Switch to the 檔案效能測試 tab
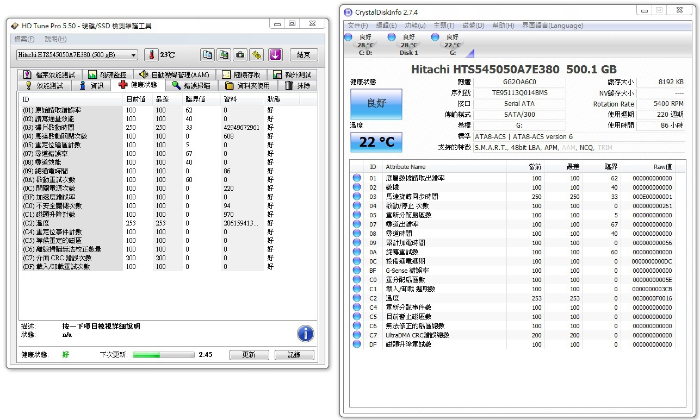 (x=49, y=74)
